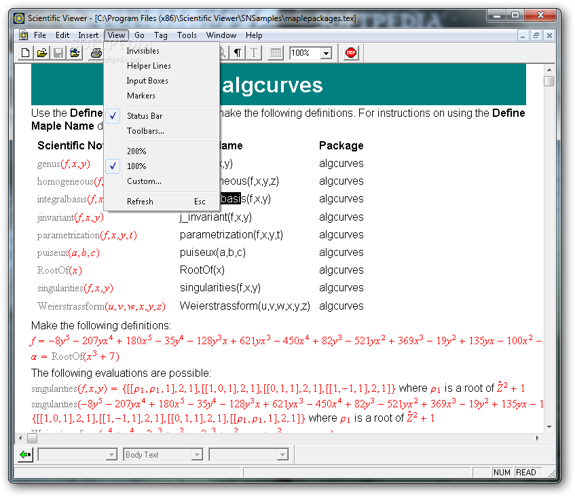Click the 'Package' column header
575x497 pixels.
[341, 145]
